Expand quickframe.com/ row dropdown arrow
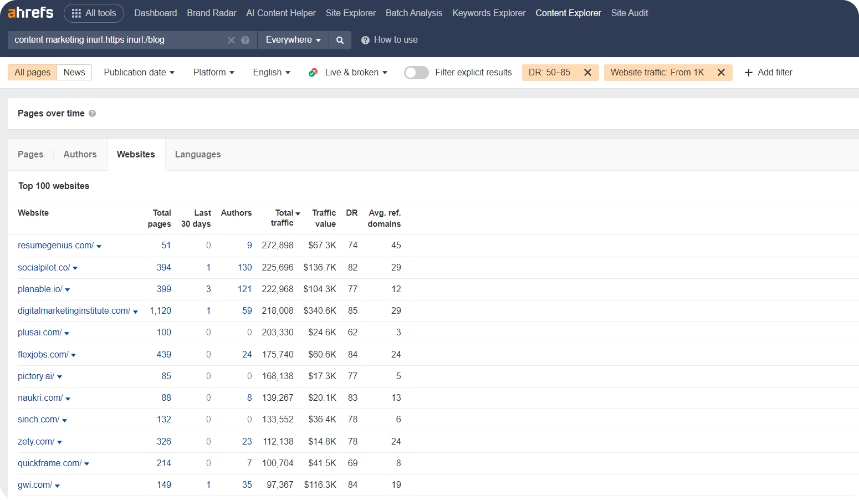This screenshot has width=859, height=500. 87,464
